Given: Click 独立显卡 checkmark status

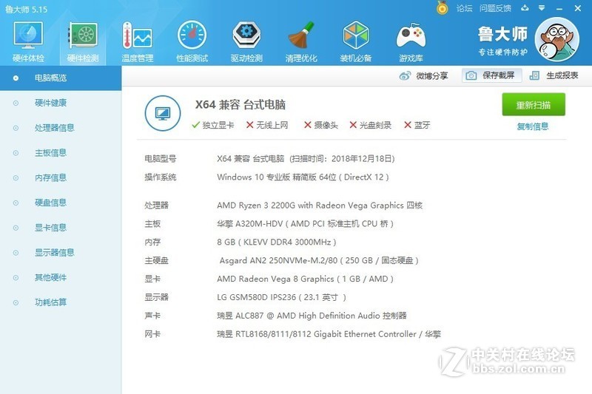Looking at the screenshot, I should (213, 125).
